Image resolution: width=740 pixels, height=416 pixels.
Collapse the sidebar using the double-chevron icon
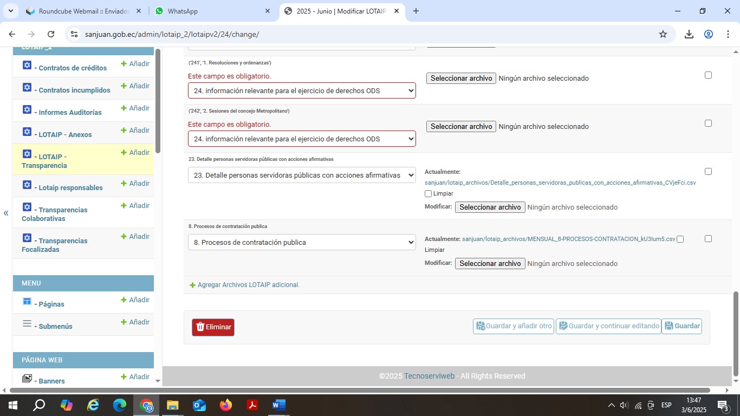[x=6, y=213]
